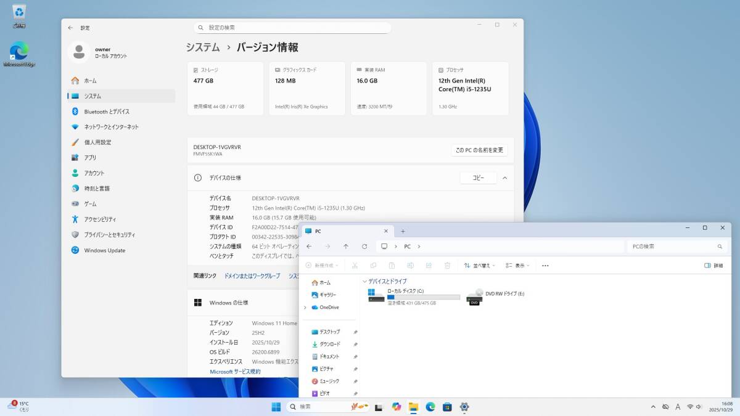Cut the selected item in File Explorer
Screen dimensions: 740x416
pyautogui.click(x=355, y=265)
